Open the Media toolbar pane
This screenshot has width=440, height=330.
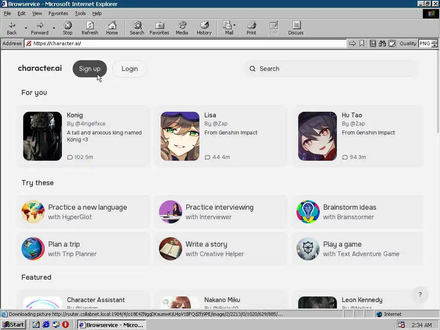pyautogui.click(x=182, y=28)
